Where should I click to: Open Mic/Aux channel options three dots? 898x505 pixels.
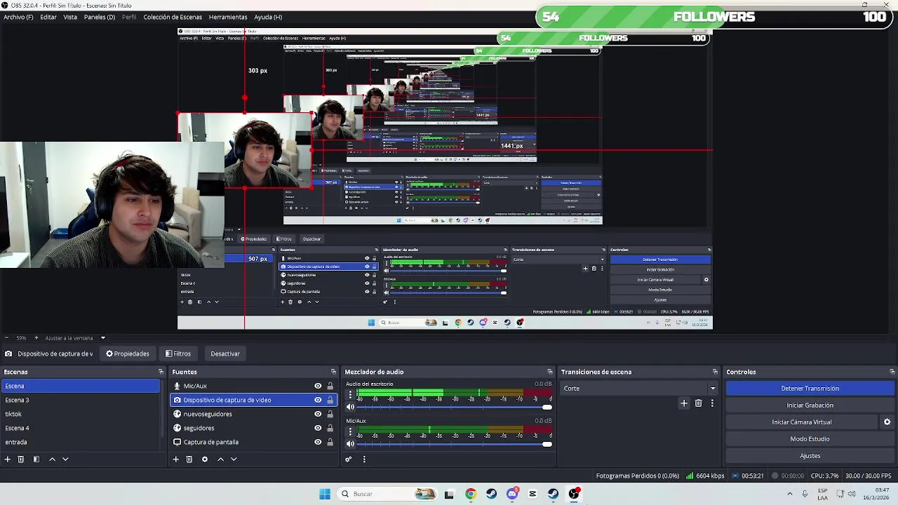(x=350, y=431)
